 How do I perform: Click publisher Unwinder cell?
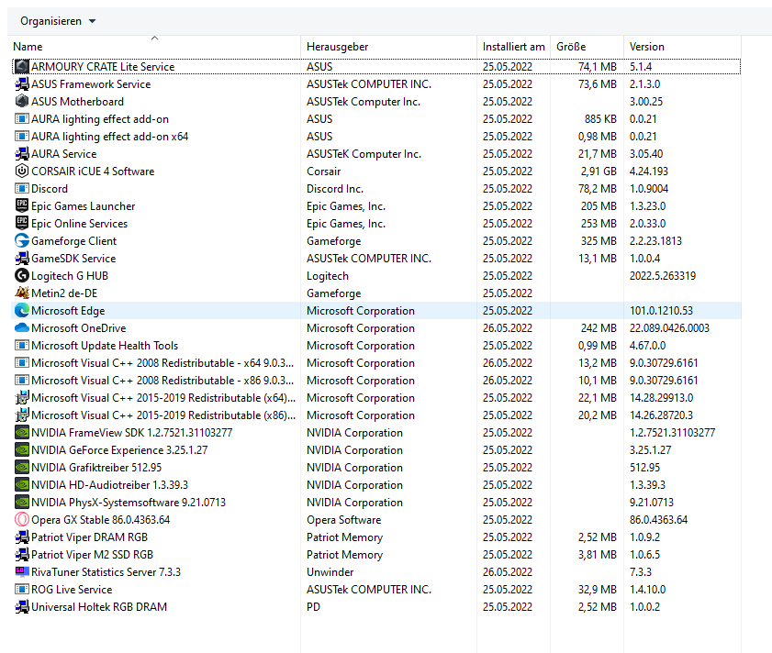coord(330,571)
